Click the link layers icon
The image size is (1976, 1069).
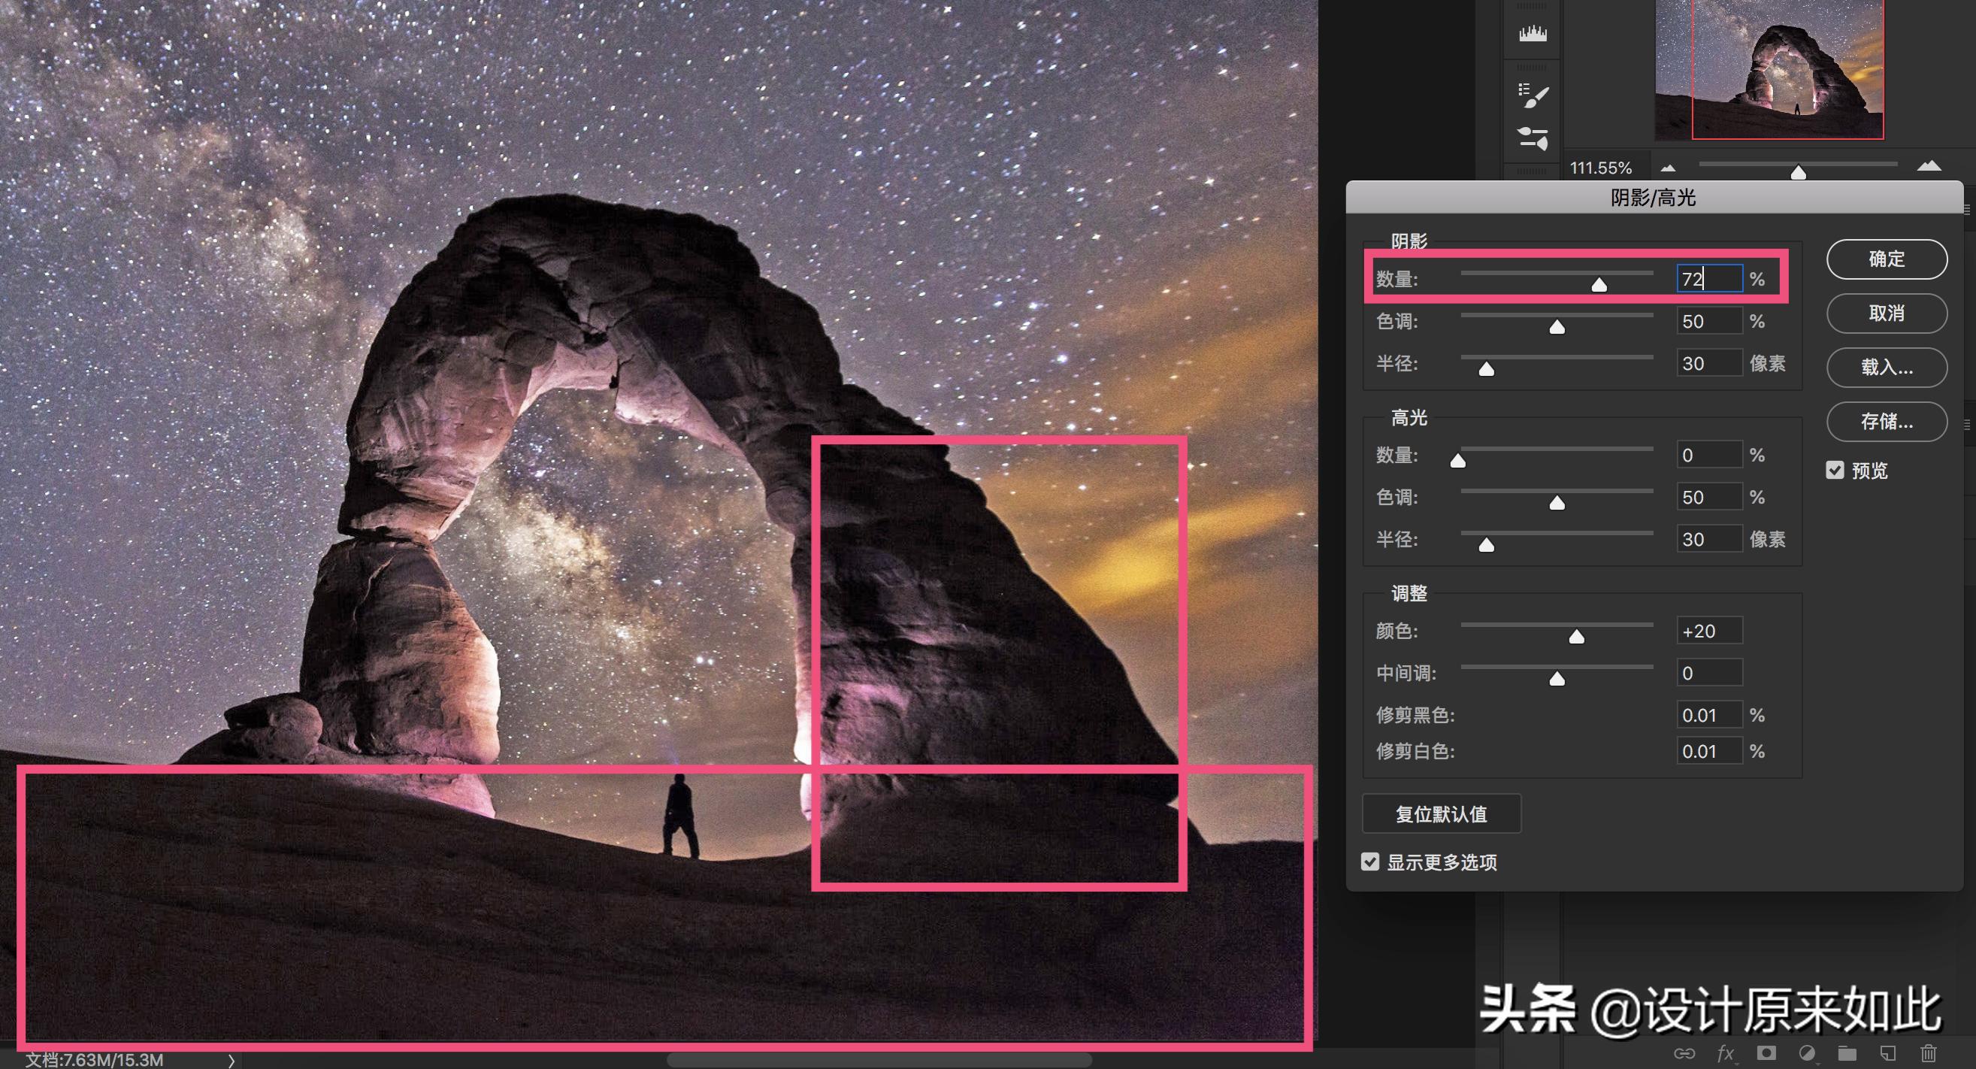pos(1684,1053)
